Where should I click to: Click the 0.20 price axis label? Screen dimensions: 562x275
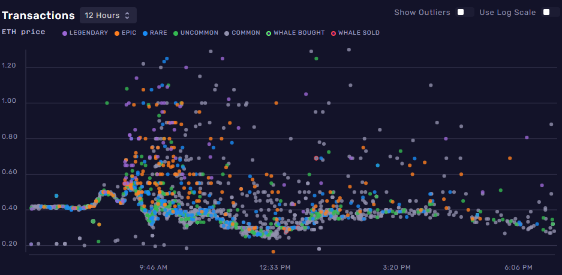coord(10,244)
